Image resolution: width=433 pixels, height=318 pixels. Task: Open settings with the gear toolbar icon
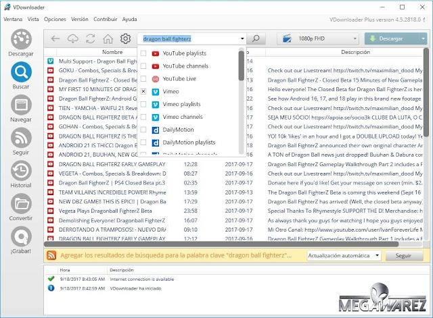pos(125,38)
